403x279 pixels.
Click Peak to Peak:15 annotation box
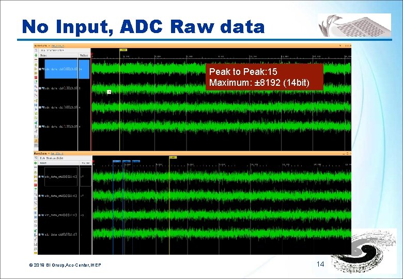[264, 77]
